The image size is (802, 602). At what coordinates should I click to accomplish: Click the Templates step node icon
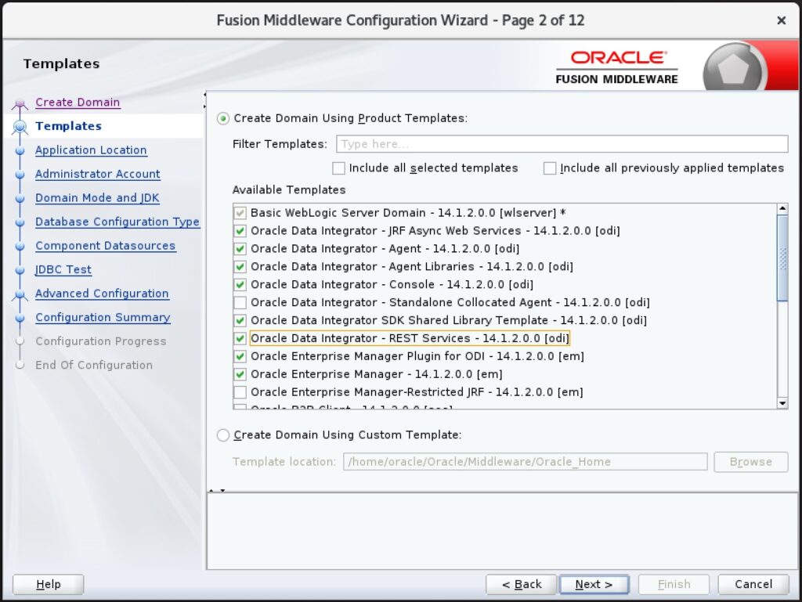(x=20, y=126)
